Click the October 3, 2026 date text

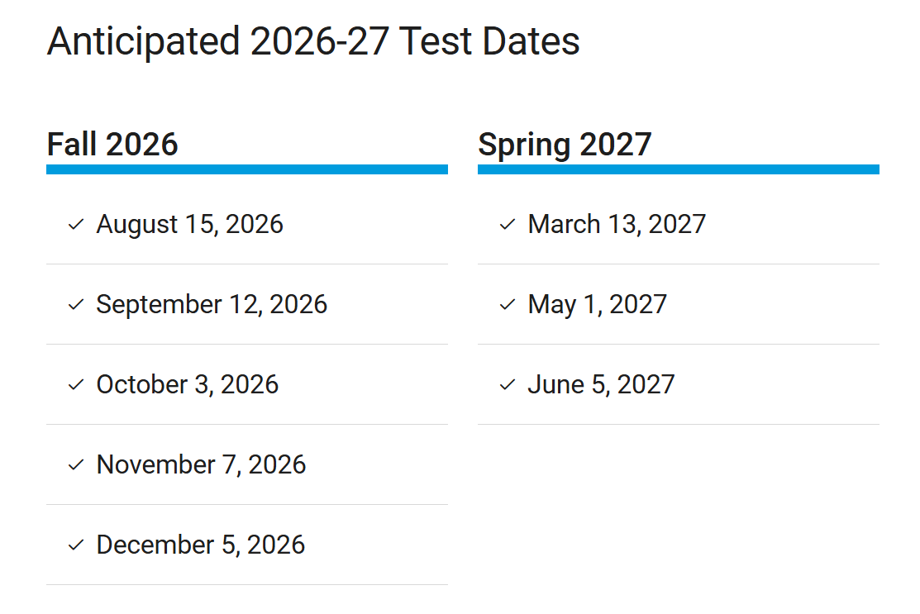[x=187, y=384]
